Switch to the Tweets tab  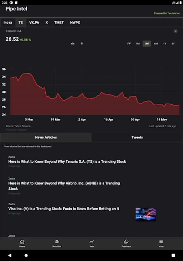pos(137,137)
